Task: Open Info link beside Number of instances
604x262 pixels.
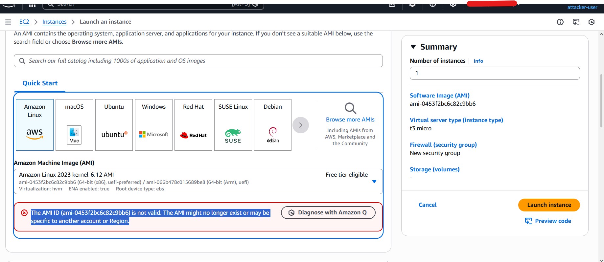Action: coord(478,61)
